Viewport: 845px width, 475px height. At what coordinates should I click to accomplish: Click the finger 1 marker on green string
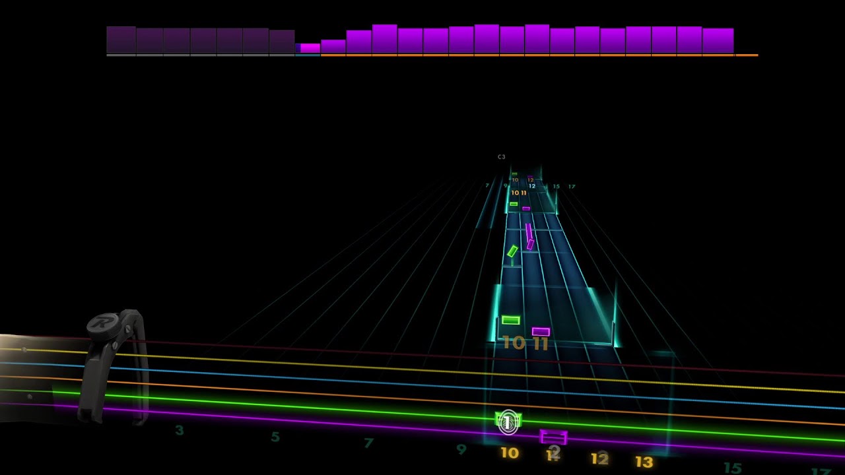tap(508, 422)
